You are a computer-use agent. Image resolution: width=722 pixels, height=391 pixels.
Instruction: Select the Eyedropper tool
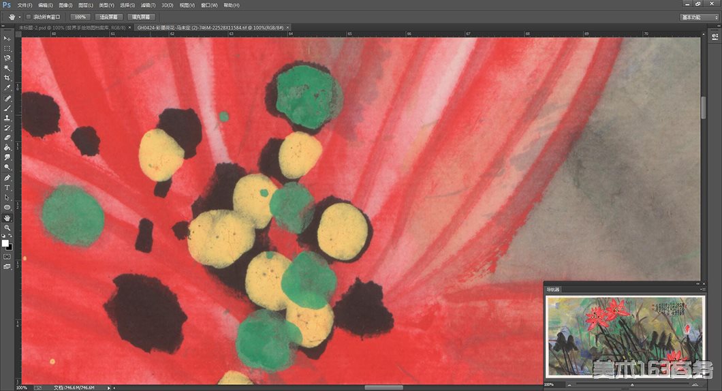(7, 87)
